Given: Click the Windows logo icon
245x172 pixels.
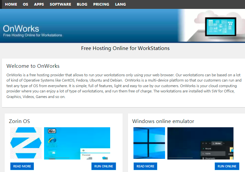Looking at the screenshot, I should click(x=149, y=143).
